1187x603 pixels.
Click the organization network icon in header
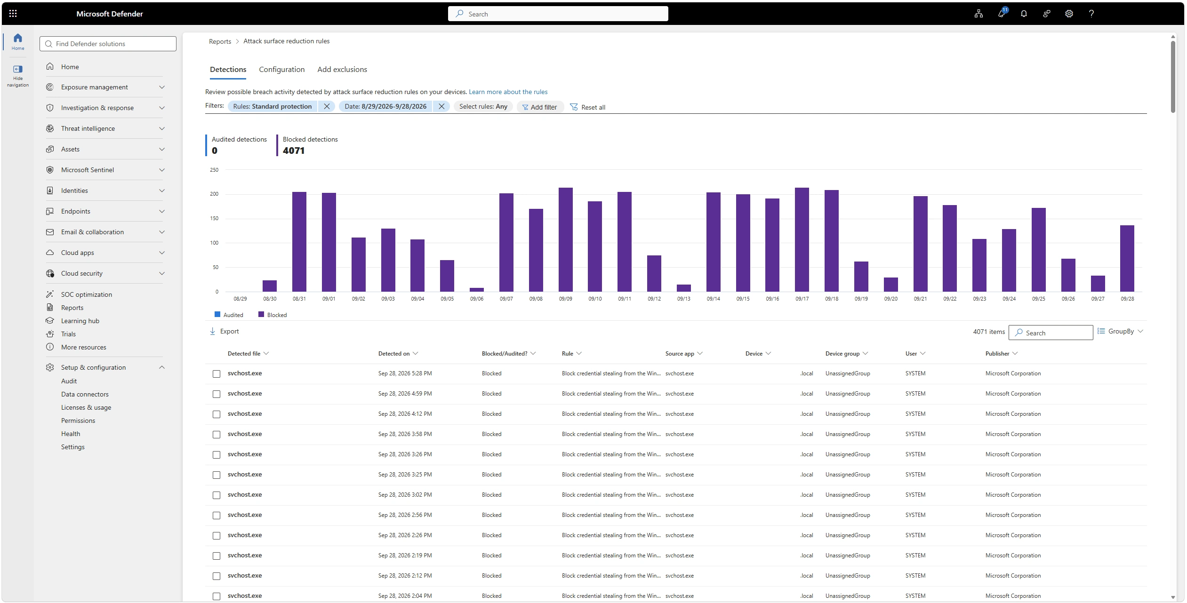(x=978, y=14)
